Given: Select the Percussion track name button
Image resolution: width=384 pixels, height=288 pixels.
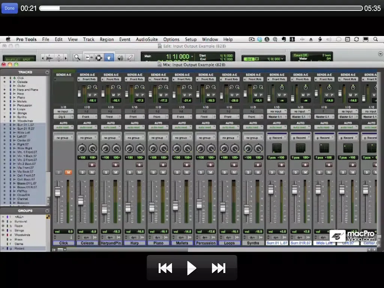Looking at the screenshot, I should (x=206, y=243).
